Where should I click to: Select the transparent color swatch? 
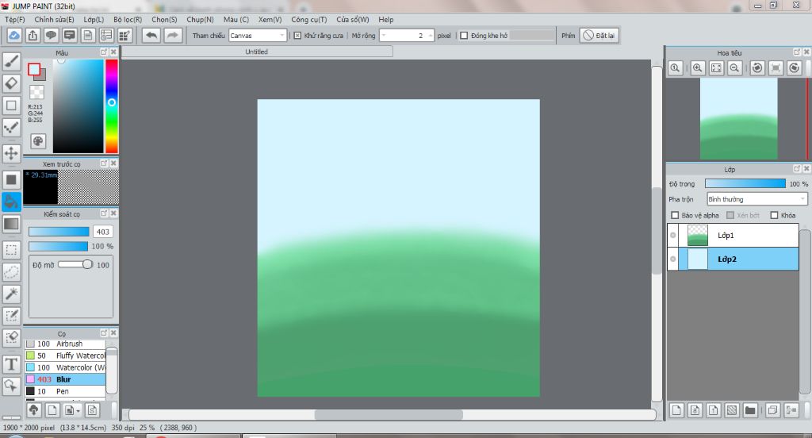click(36, 92)
